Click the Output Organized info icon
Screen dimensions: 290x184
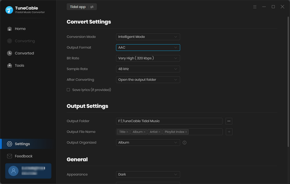pyautogui.click(x=185, y=143)
